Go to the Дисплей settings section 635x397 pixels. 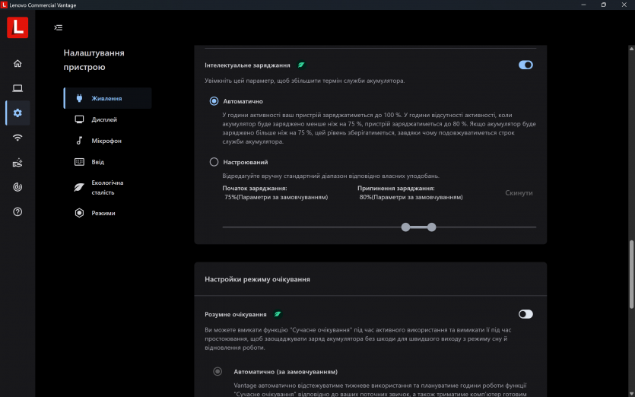(104, 119)
